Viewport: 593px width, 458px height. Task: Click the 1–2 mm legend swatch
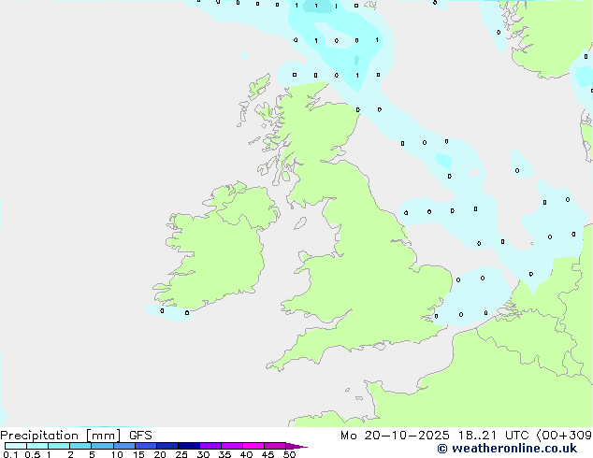tap(59, 446)
